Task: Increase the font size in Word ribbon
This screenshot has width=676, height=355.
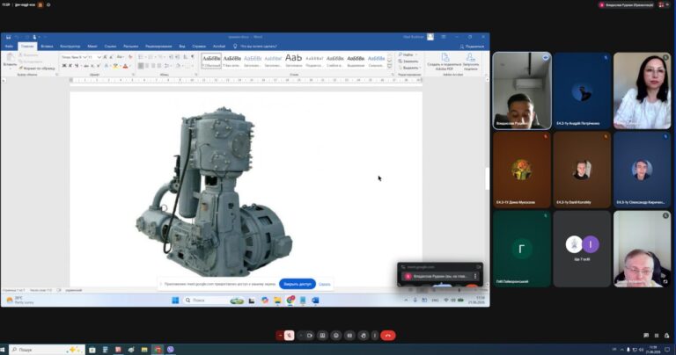Action: pyautogui.click(x=106, y=57)
